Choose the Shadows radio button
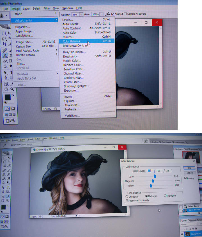 click(x=127, y=197)
